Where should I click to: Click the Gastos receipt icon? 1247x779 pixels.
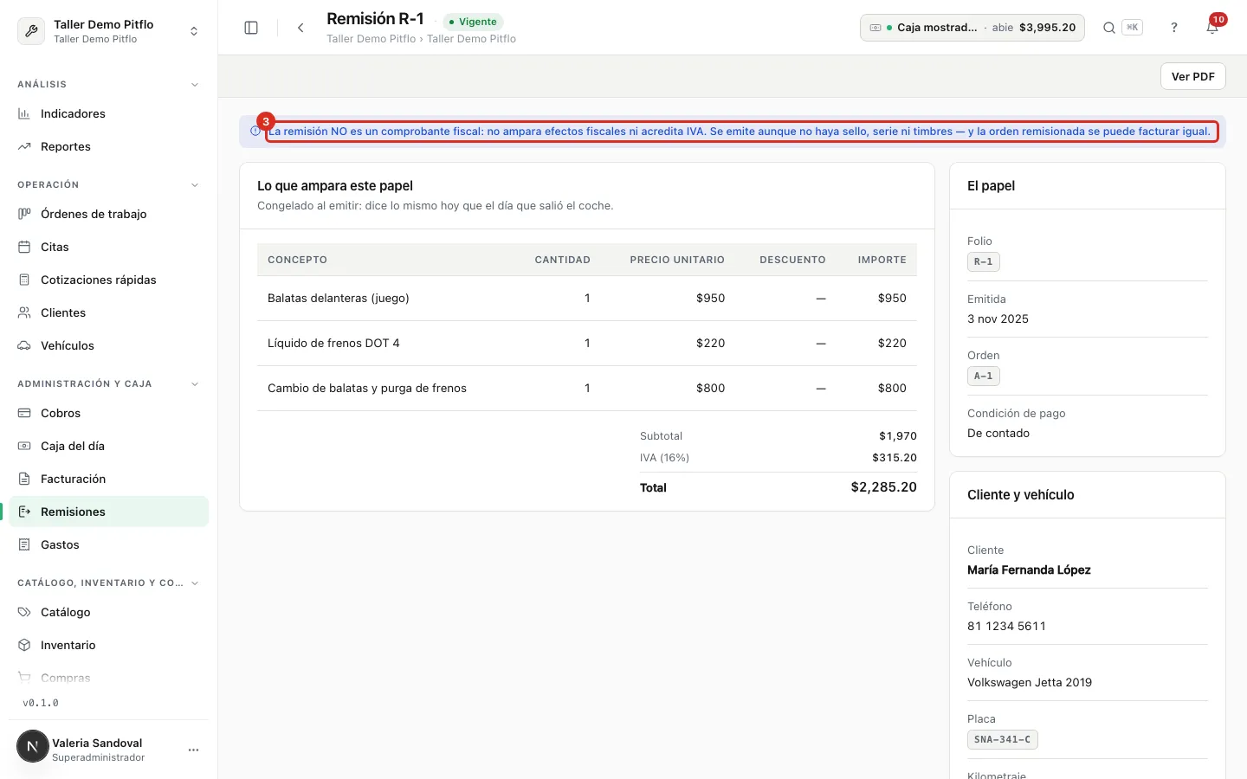coord(24,544)
